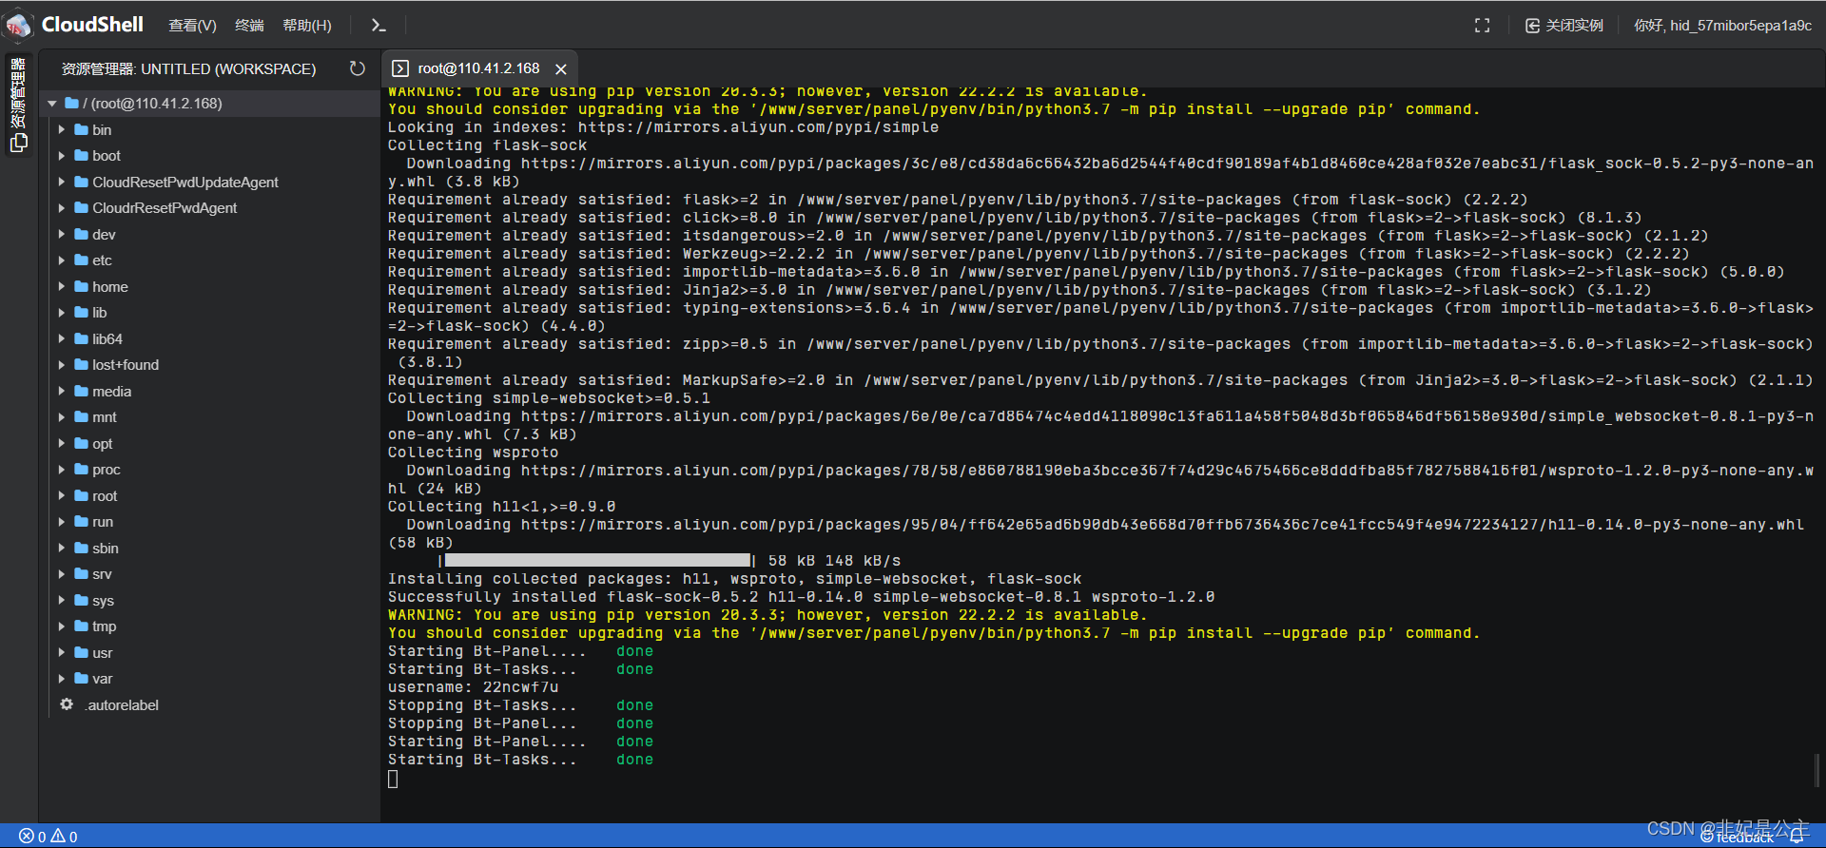Select the usr folder icon
Viewport: 1826px width, 848px height.
click(82, 652)
